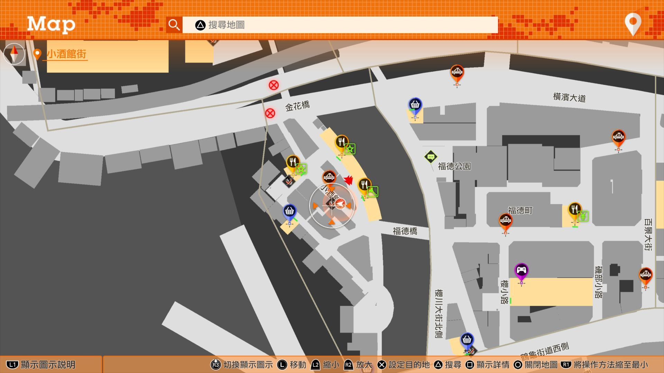
Task: Select the shop basket pin below 橫濱大道
Action: pyautogui.click(x=415, y=106)
